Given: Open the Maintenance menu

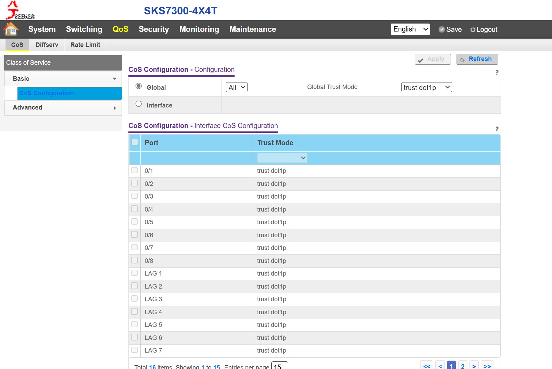Looking at the screenshot, I should tap(253, 29).
